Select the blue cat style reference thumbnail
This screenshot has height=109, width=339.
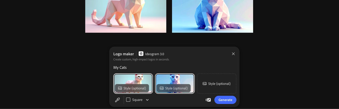click(x=175, y=83)
